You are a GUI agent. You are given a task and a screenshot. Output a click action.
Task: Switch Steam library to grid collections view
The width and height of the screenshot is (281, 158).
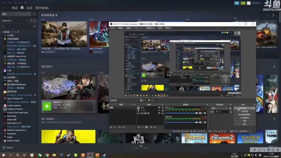pyautogui.click(x=34, y=14)
